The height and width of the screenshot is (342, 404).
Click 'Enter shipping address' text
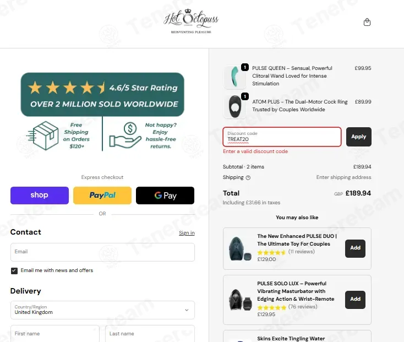tap(343, 177)
